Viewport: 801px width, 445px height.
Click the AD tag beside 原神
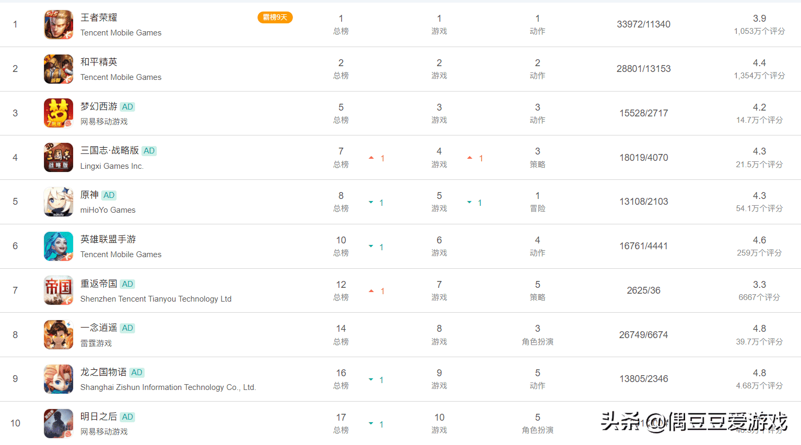(x=109, y=195)
